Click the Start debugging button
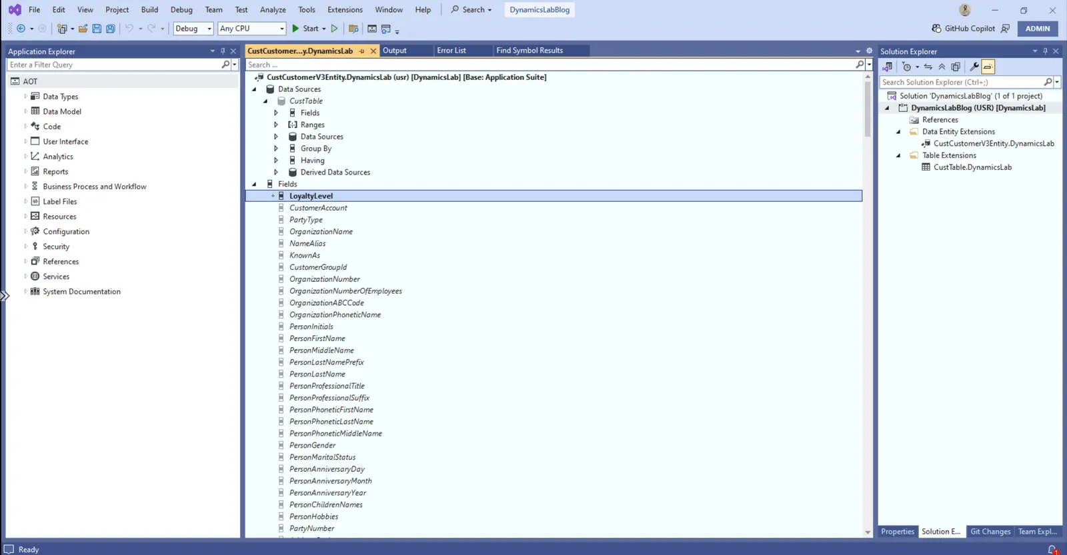The image size is (1067, 555). pos(305,29)
